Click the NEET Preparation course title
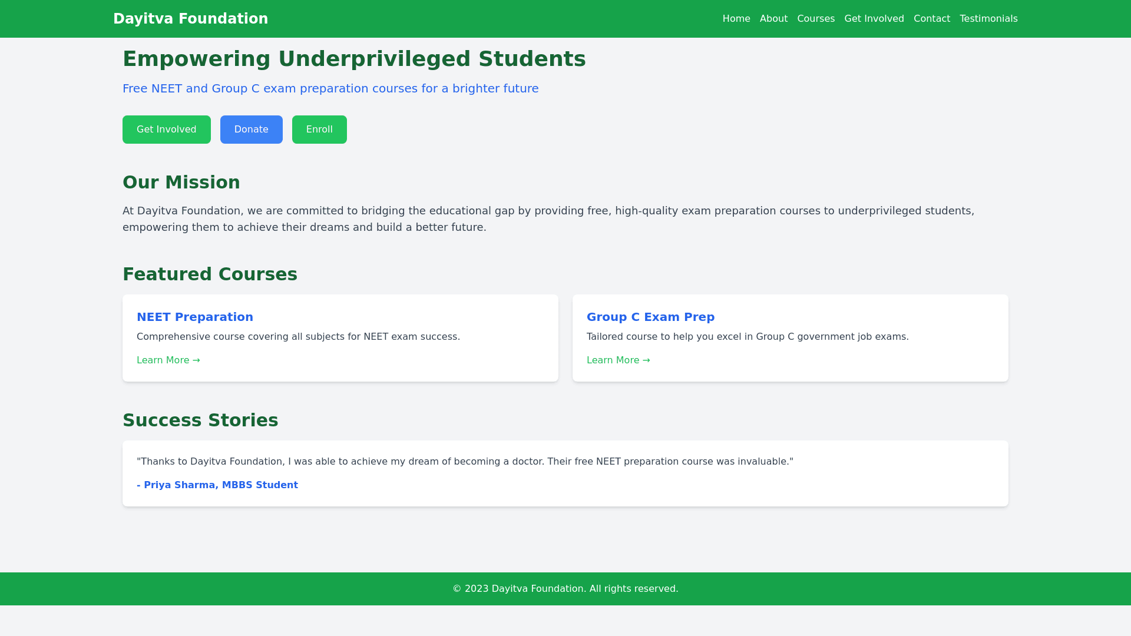 (194, 317)
